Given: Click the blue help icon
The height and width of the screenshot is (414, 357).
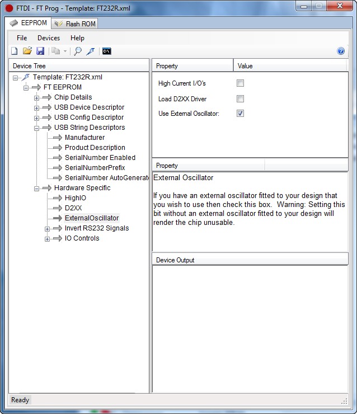Looking at the screenshot, I should click(x=341, y=51).
